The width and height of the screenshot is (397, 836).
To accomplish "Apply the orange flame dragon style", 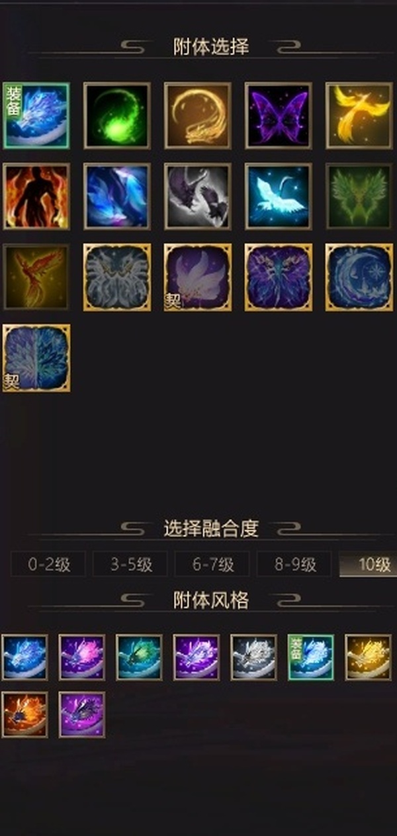I will tap(24, 715).
